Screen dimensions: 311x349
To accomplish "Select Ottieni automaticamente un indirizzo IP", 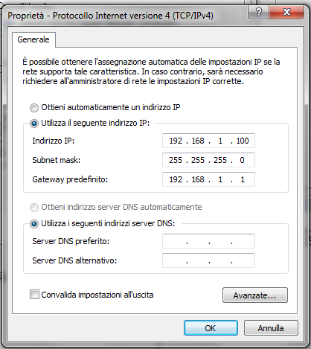I will pyautogui.click(x=34, y=108).
